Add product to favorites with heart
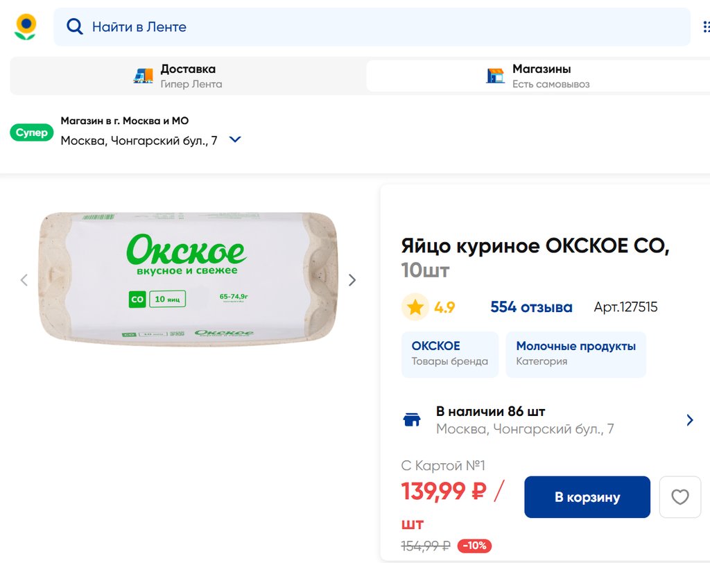 tap(679, 497)
